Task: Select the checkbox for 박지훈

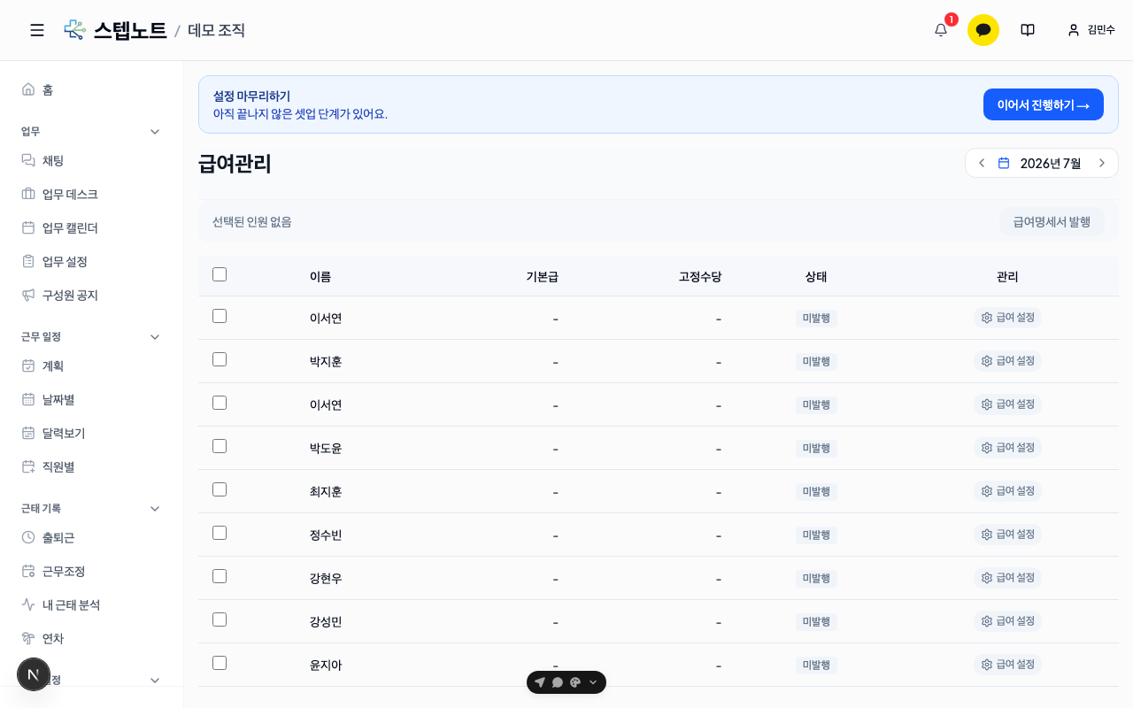Action: (220, 359)
